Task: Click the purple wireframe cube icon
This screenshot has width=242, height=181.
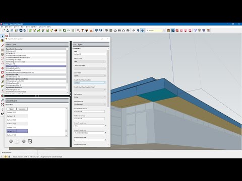Action: (195, 30)
